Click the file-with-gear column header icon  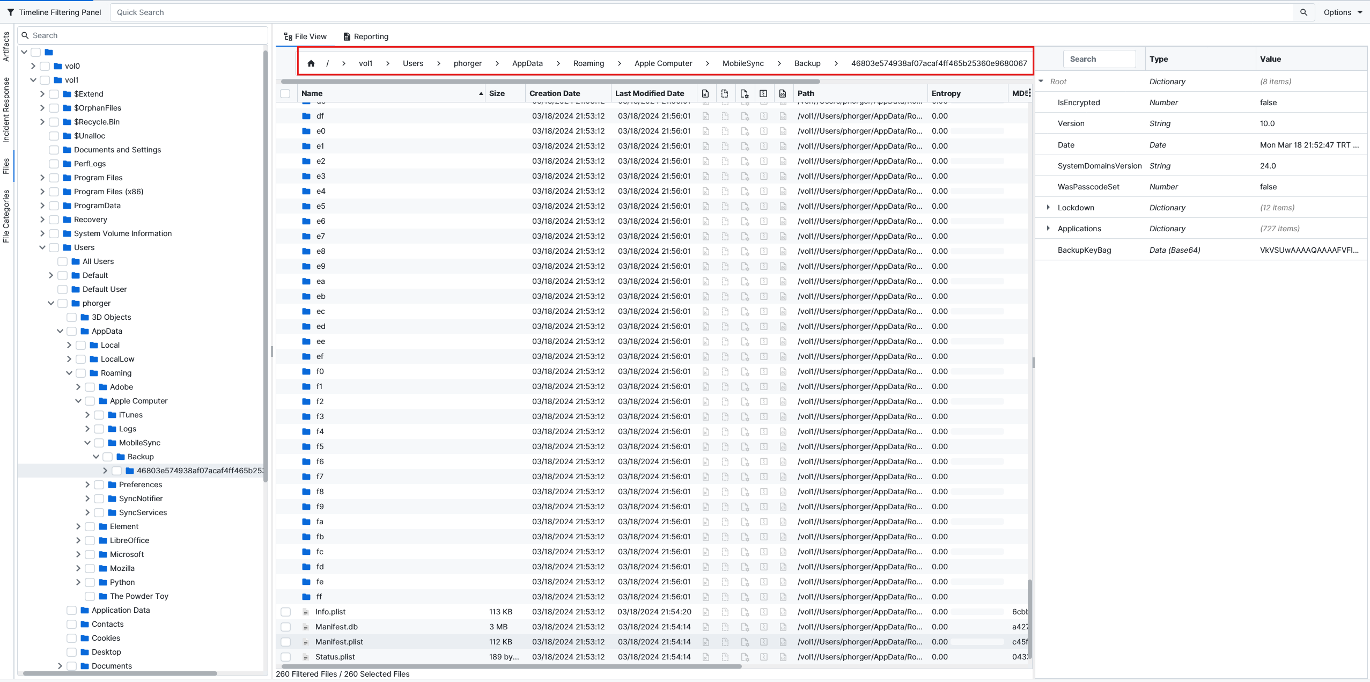coord(744,93)
